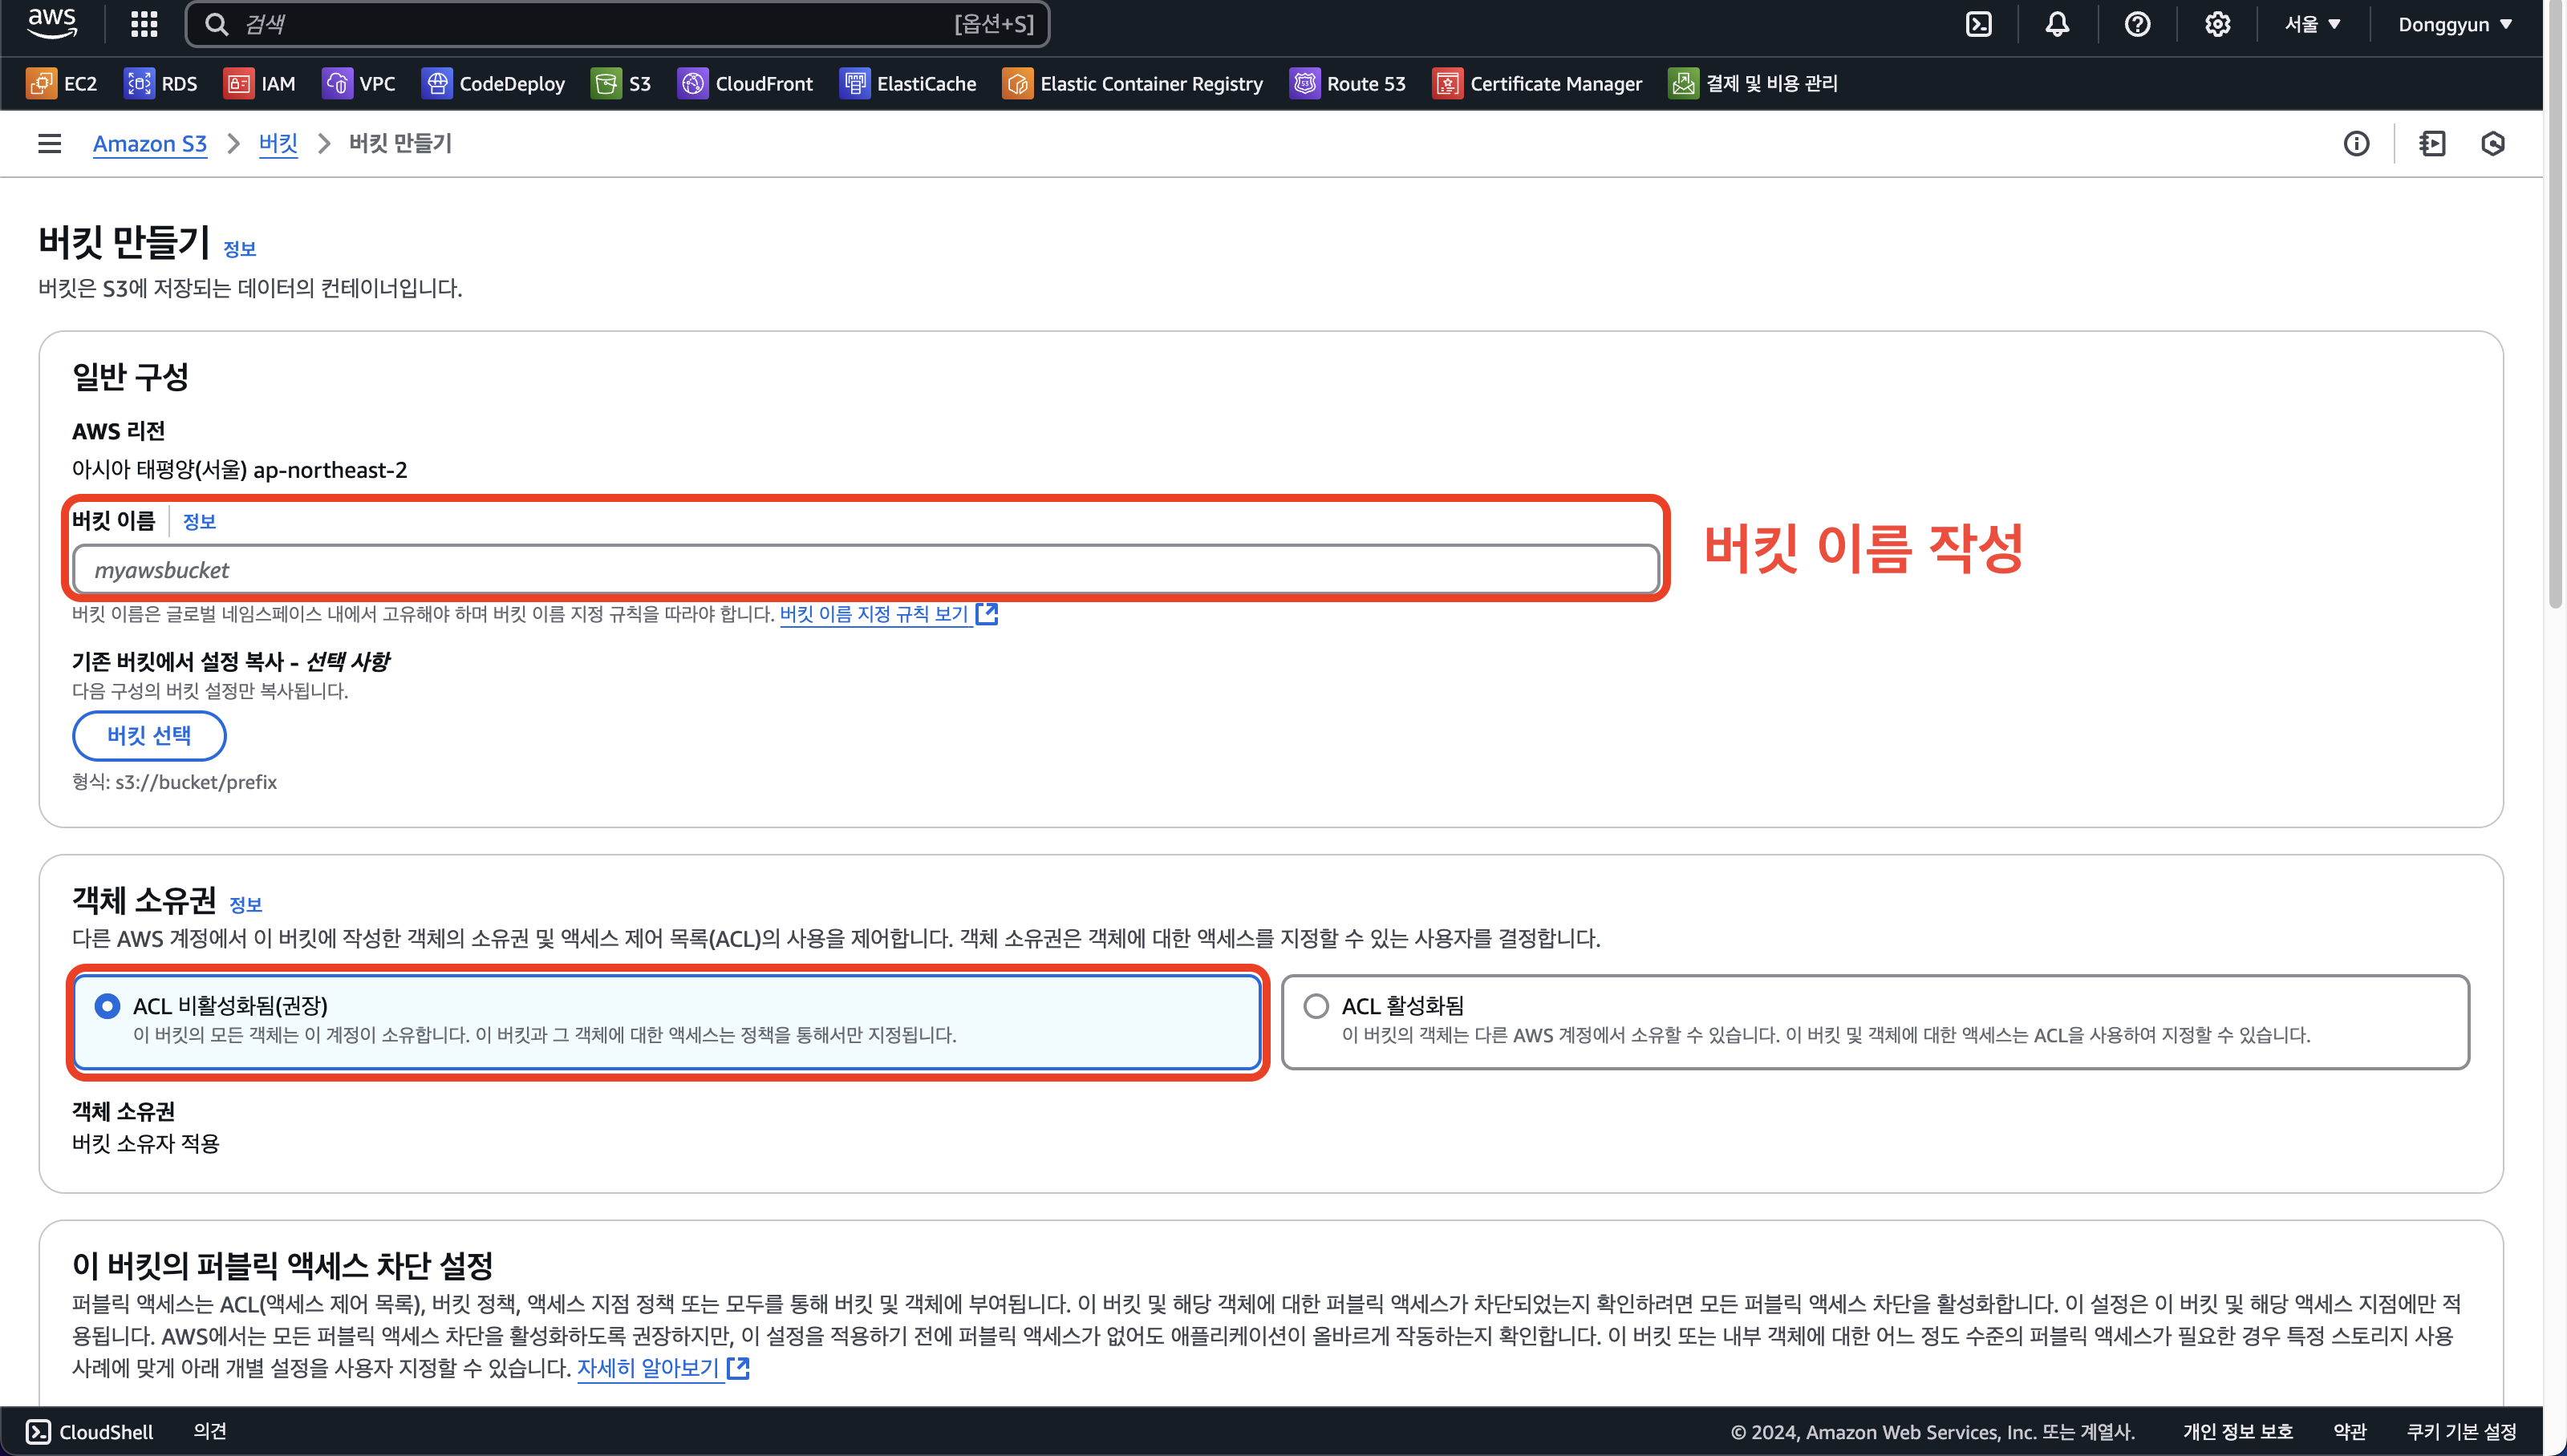The image size is (2567, 1456).
Task: Click the EC2 shortcut icon
Action: click(x=42, y=84)
